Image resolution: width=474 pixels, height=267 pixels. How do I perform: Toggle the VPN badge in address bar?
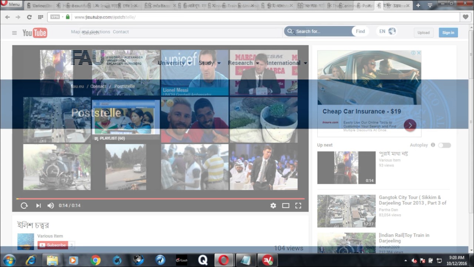(55, 17)
